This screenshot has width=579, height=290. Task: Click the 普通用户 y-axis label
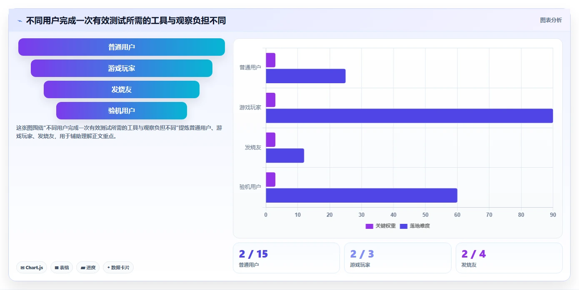tap(250, 67)
